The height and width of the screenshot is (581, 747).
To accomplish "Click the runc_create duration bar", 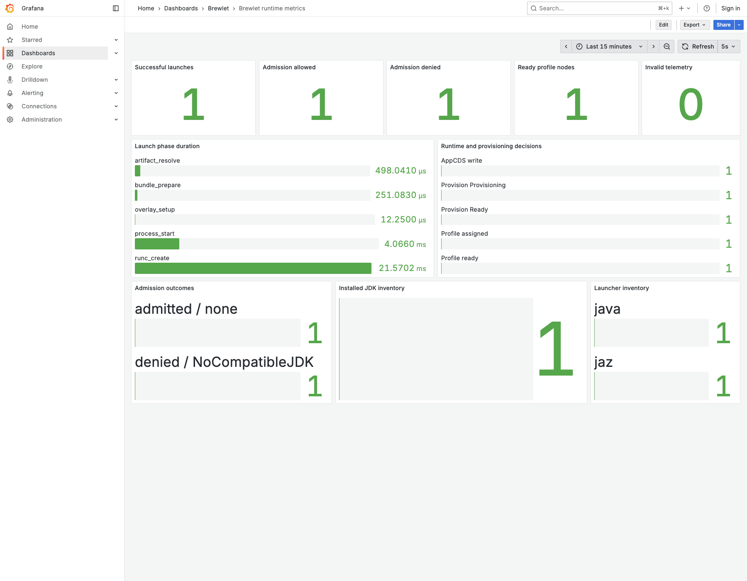I will point(253,269).
